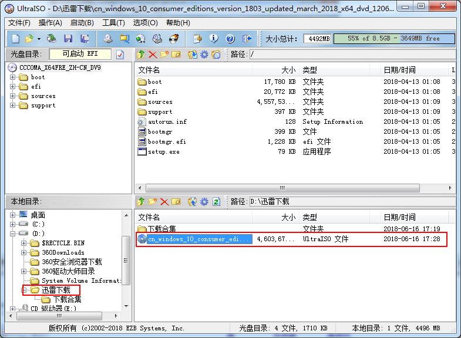The image size is (461, 338).
Task: Create new folder in local pane toolbar
Action: pos(153,202)
